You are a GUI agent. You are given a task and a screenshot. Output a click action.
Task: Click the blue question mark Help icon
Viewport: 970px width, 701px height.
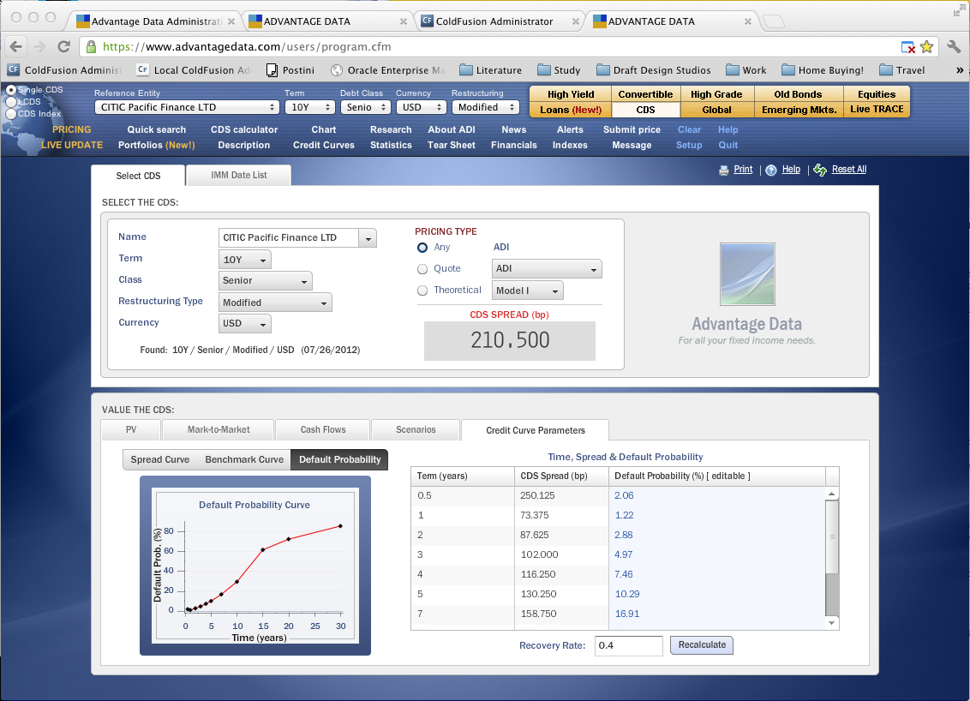pyautogui.click(x=771, y=171)
